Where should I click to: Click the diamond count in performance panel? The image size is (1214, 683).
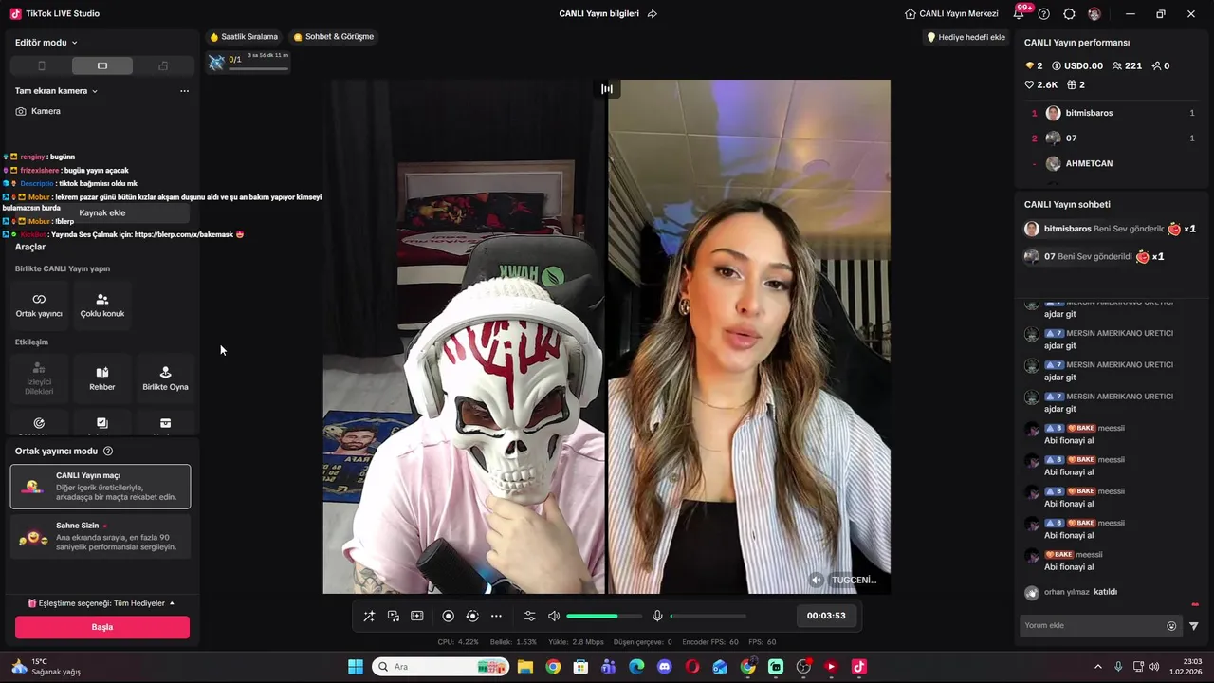pyautogui.click(x=1034, y=66)
